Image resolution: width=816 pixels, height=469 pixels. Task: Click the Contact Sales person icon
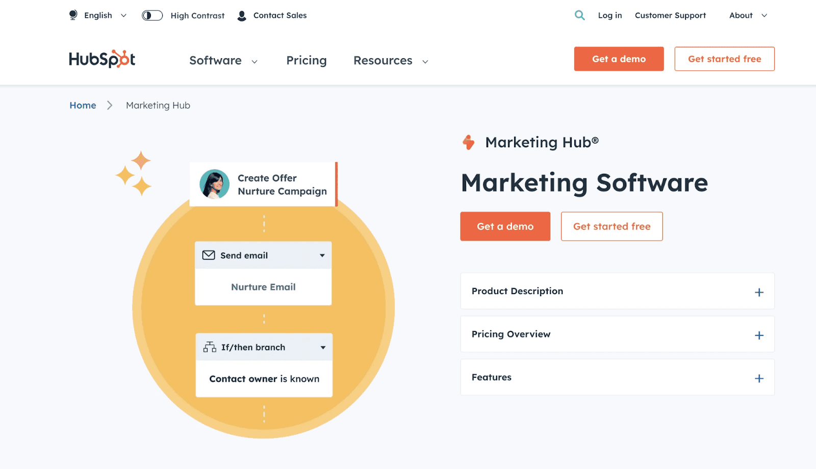242,16
